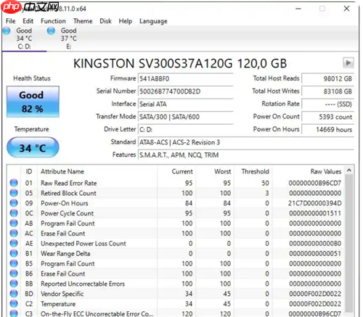Select the Raw Read Error Rate row text

[x=69, y=183]
